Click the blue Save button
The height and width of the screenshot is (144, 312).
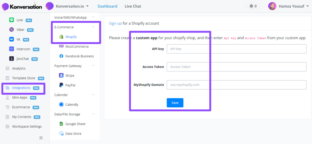click(175, 103)
